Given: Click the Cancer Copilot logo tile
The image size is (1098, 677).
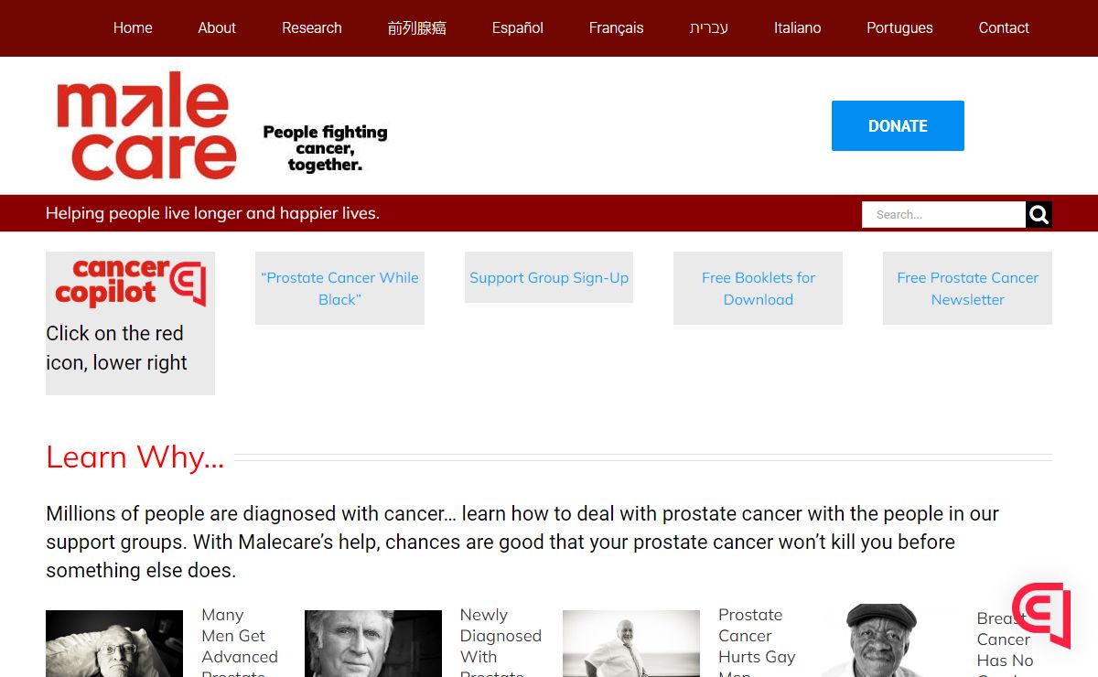Looking at the screenshot, I should coord(130,282).
